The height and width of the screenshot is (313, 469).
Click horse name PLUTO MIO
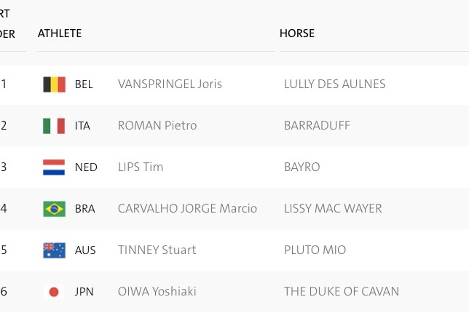point(315,250)
